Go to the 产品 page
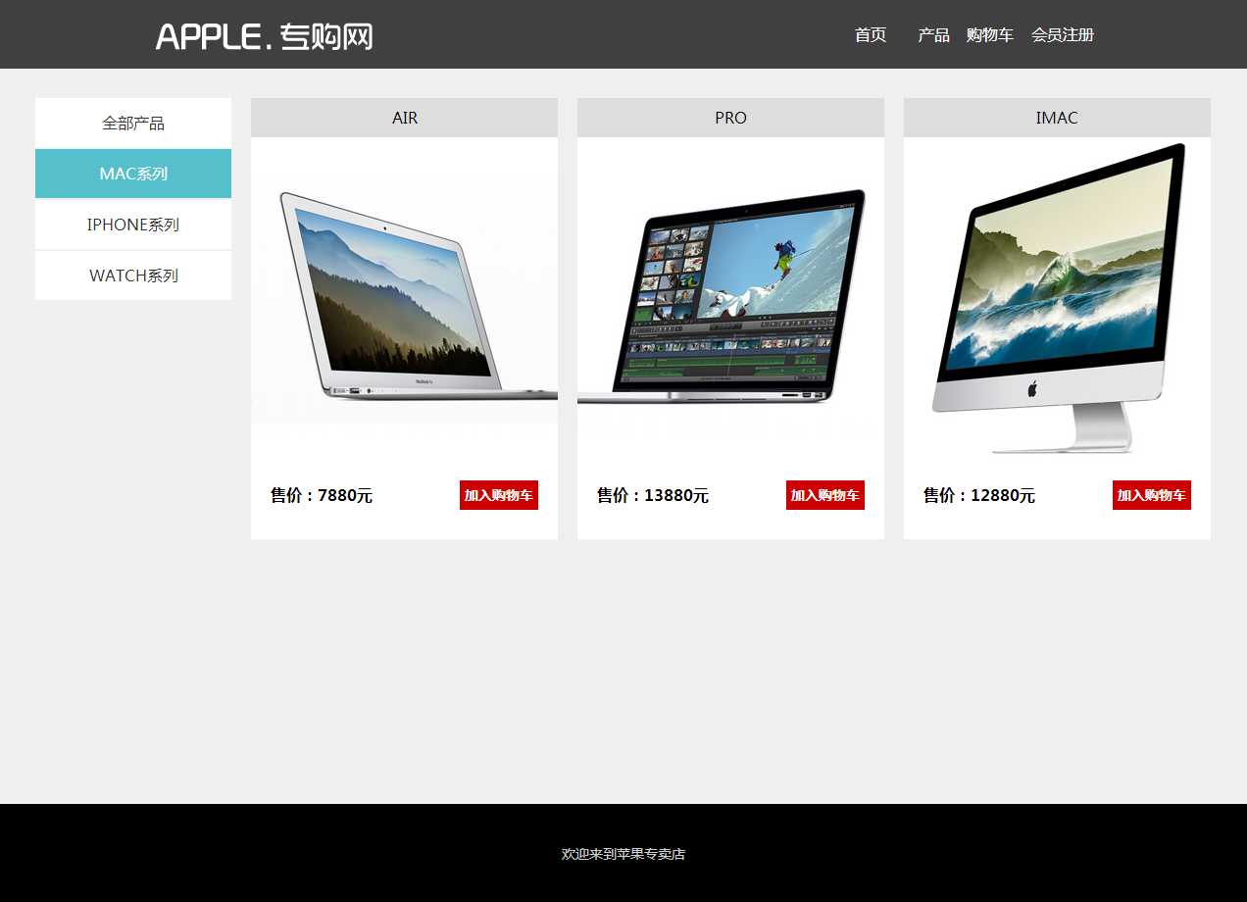 pos(933,35)
